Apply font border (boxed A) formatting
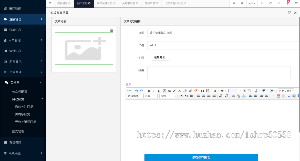Image resolution: width=300 pixels, height=161 pixels. tap(164, 91)
